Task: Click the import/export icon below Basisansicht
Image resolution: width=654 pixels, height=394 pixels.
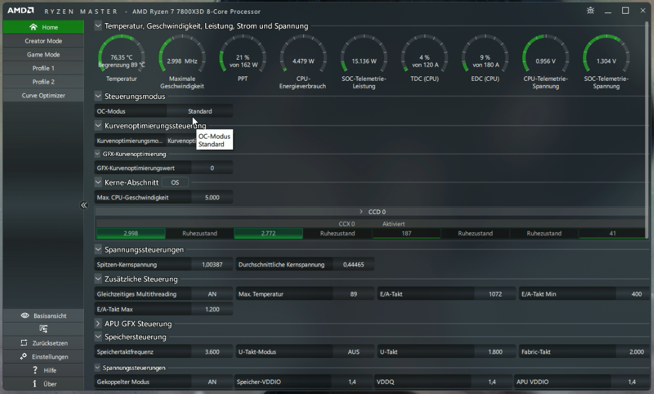Action: (x=44, y=329)
